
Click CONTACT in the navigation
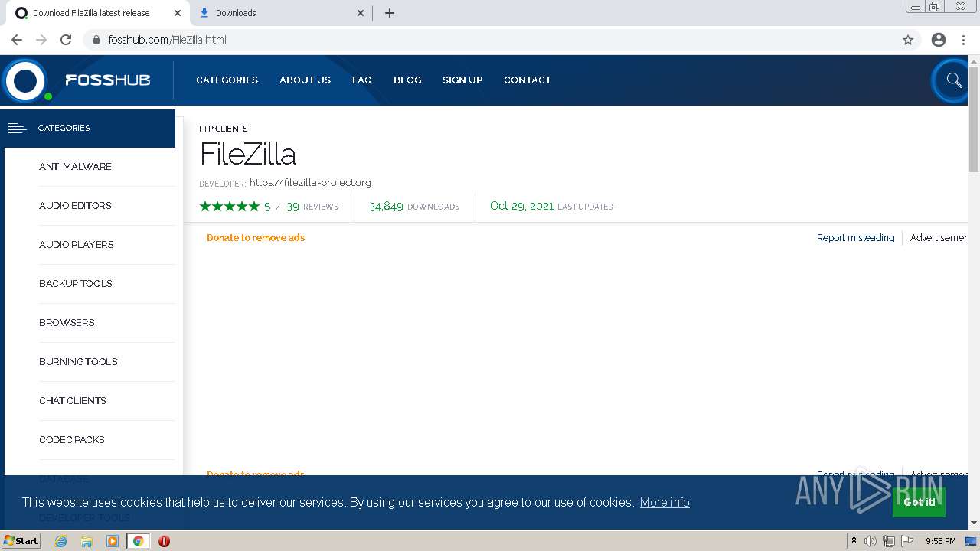(x=528, y=80)
